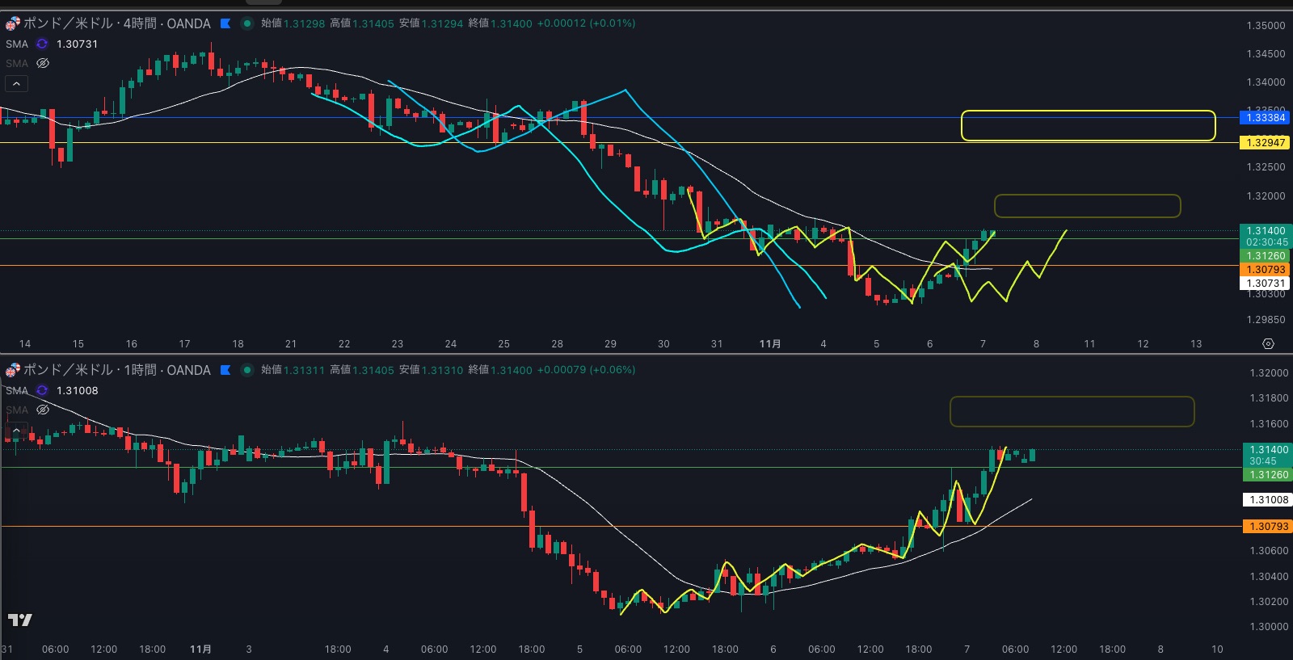Click the blue flag icon in the 4-hour chart header
The image size is (1293, 660).
click(x=225, y=23)
